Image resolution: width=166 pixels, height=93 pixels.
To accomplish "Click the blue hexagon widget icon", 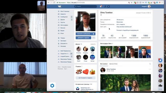I will pyautogui.click(x=52, y=86).
